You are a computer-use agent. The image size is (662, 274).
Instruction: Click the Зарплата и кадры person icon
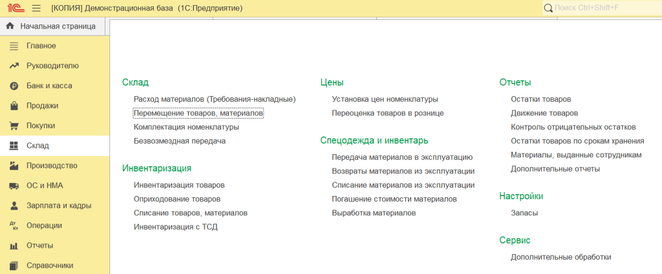pos(14,206)
